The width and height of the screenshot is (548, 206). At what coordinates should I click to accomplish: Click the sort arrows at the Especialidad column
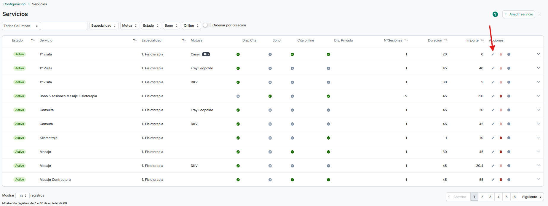coord(184,40)
